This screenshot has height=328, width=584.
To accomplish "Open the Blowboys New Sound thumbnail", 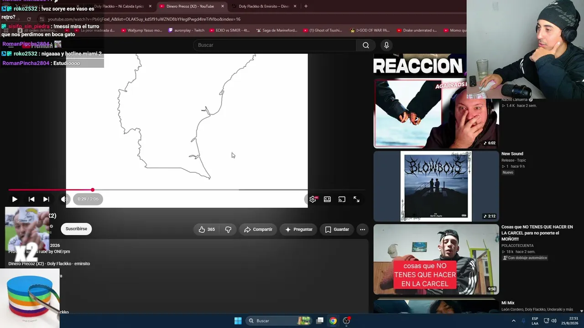I will pyautogui.click(x=436, y=186).
